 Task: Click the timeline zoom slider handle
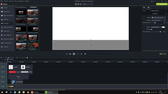coord(27,58)
